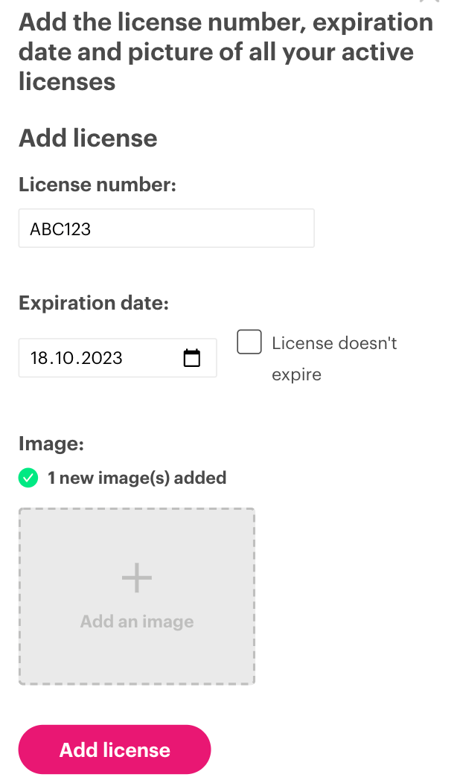This screenshot has width=457, height=783.
Task: Enable the License doesn't expire checkbox
Action: 249,342
